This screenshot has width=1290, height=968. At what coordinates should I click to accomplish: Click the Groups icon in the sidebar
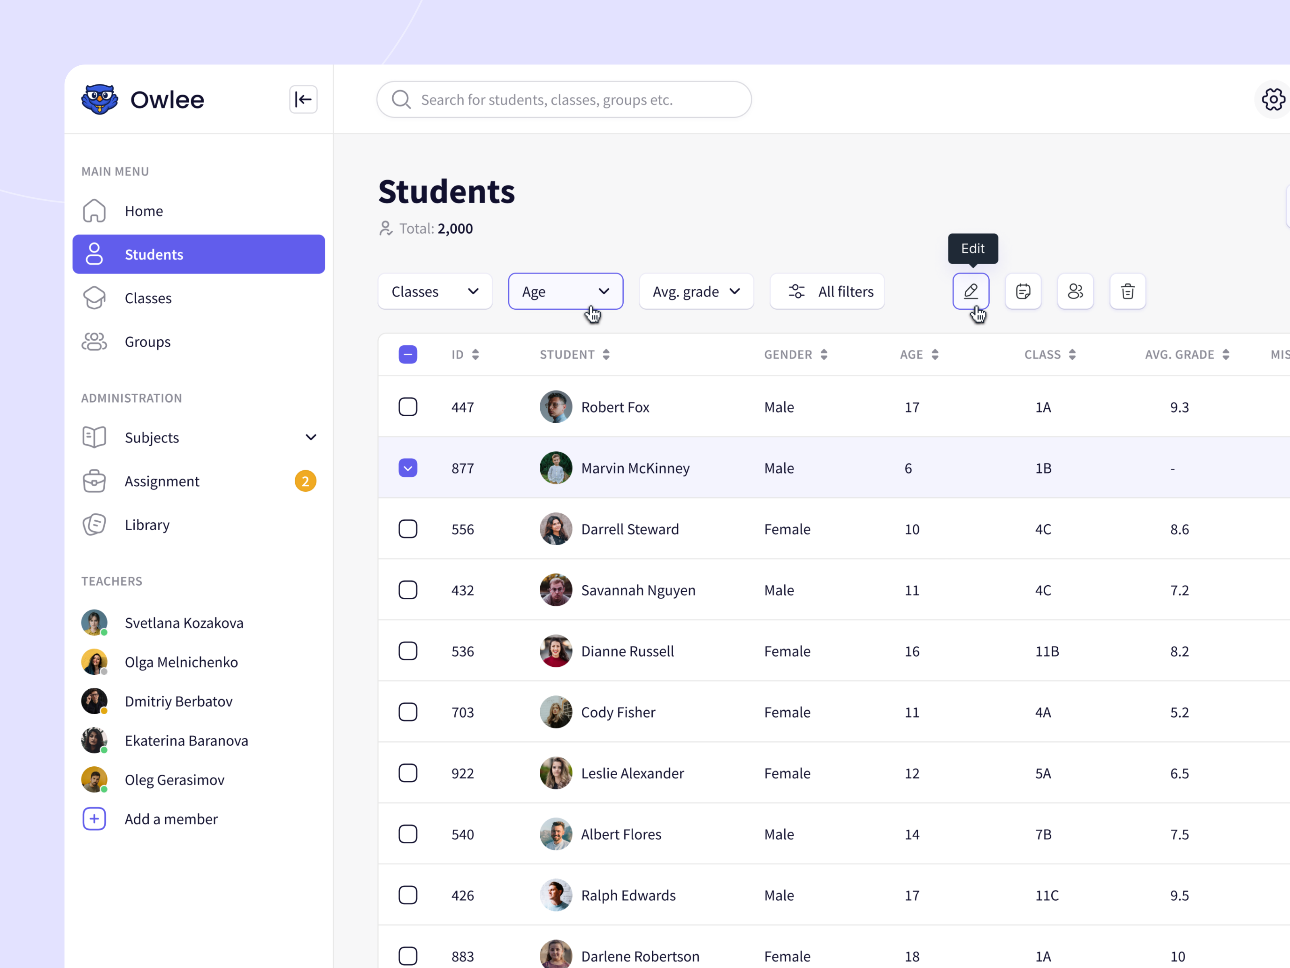click(94, 341)
